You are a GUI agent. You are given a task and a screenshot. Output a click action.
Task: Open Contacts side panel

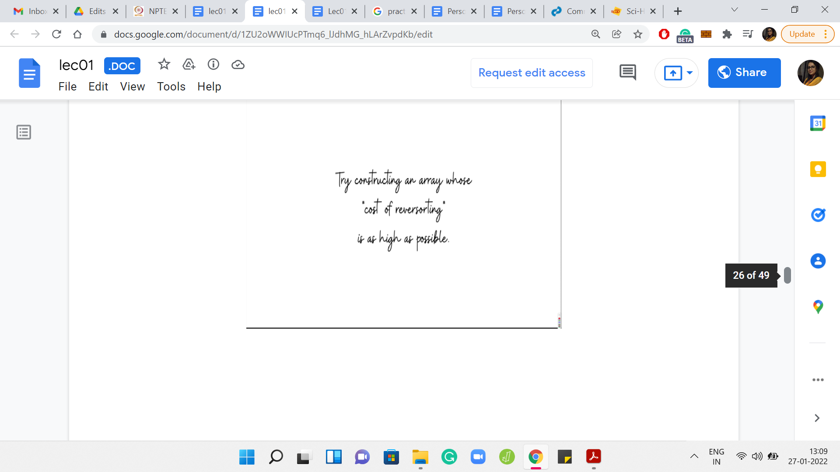pos(818,261)
